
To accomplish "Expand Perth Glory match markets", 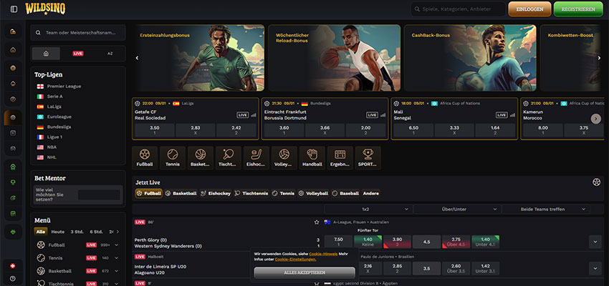I will 595,242.
